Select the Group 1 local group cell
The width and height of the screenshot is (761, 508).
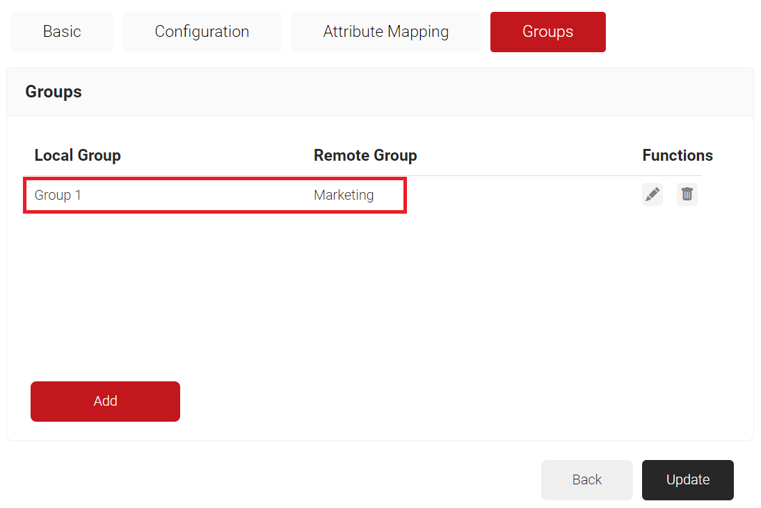tap(58, 196)
